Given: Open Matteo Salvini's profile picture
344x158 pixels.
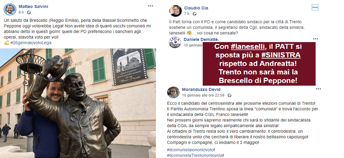Looking at the screenshot, I should click(x=10, y=9).
